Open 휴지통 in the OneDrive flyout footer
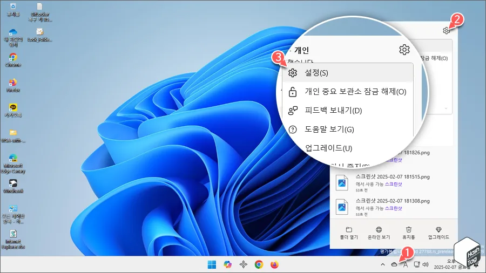This screenshot has width=486, height=273. [x=409, y=233]
